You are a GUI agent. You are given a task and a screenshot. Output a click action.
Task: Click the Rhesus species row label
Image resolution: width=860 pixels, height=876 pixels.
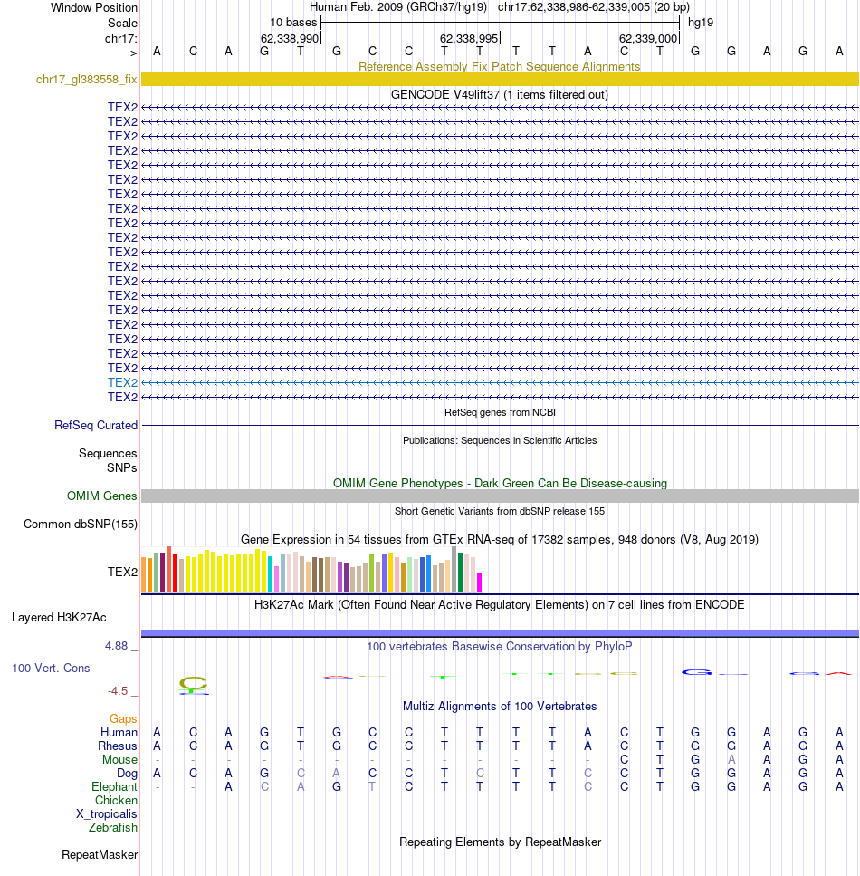click(x=118, y=746)
